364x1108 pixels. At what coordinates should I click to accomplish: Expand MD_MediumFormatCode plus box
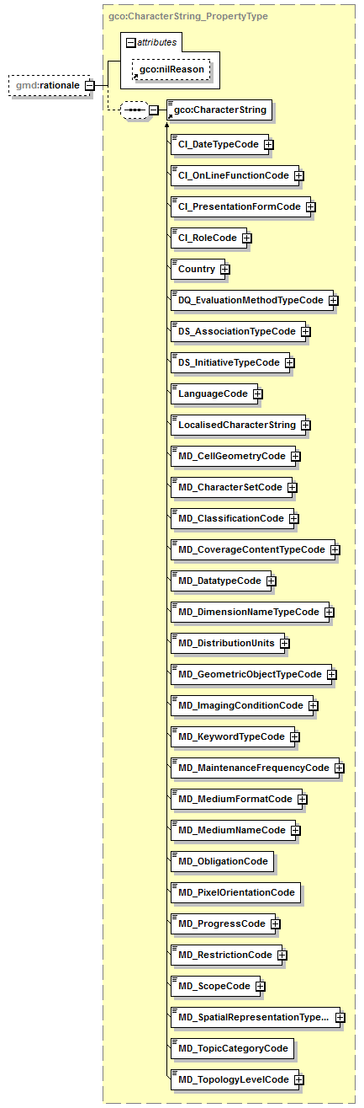pos(302,800)
